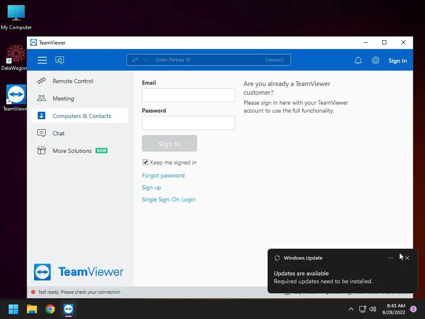425x319 pixels.
Task: Expand the connection mode dropdown arrow
Action: 146,60
